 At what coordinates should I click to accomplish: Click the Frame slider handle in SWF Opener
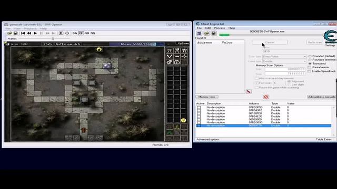coord(53,39)
